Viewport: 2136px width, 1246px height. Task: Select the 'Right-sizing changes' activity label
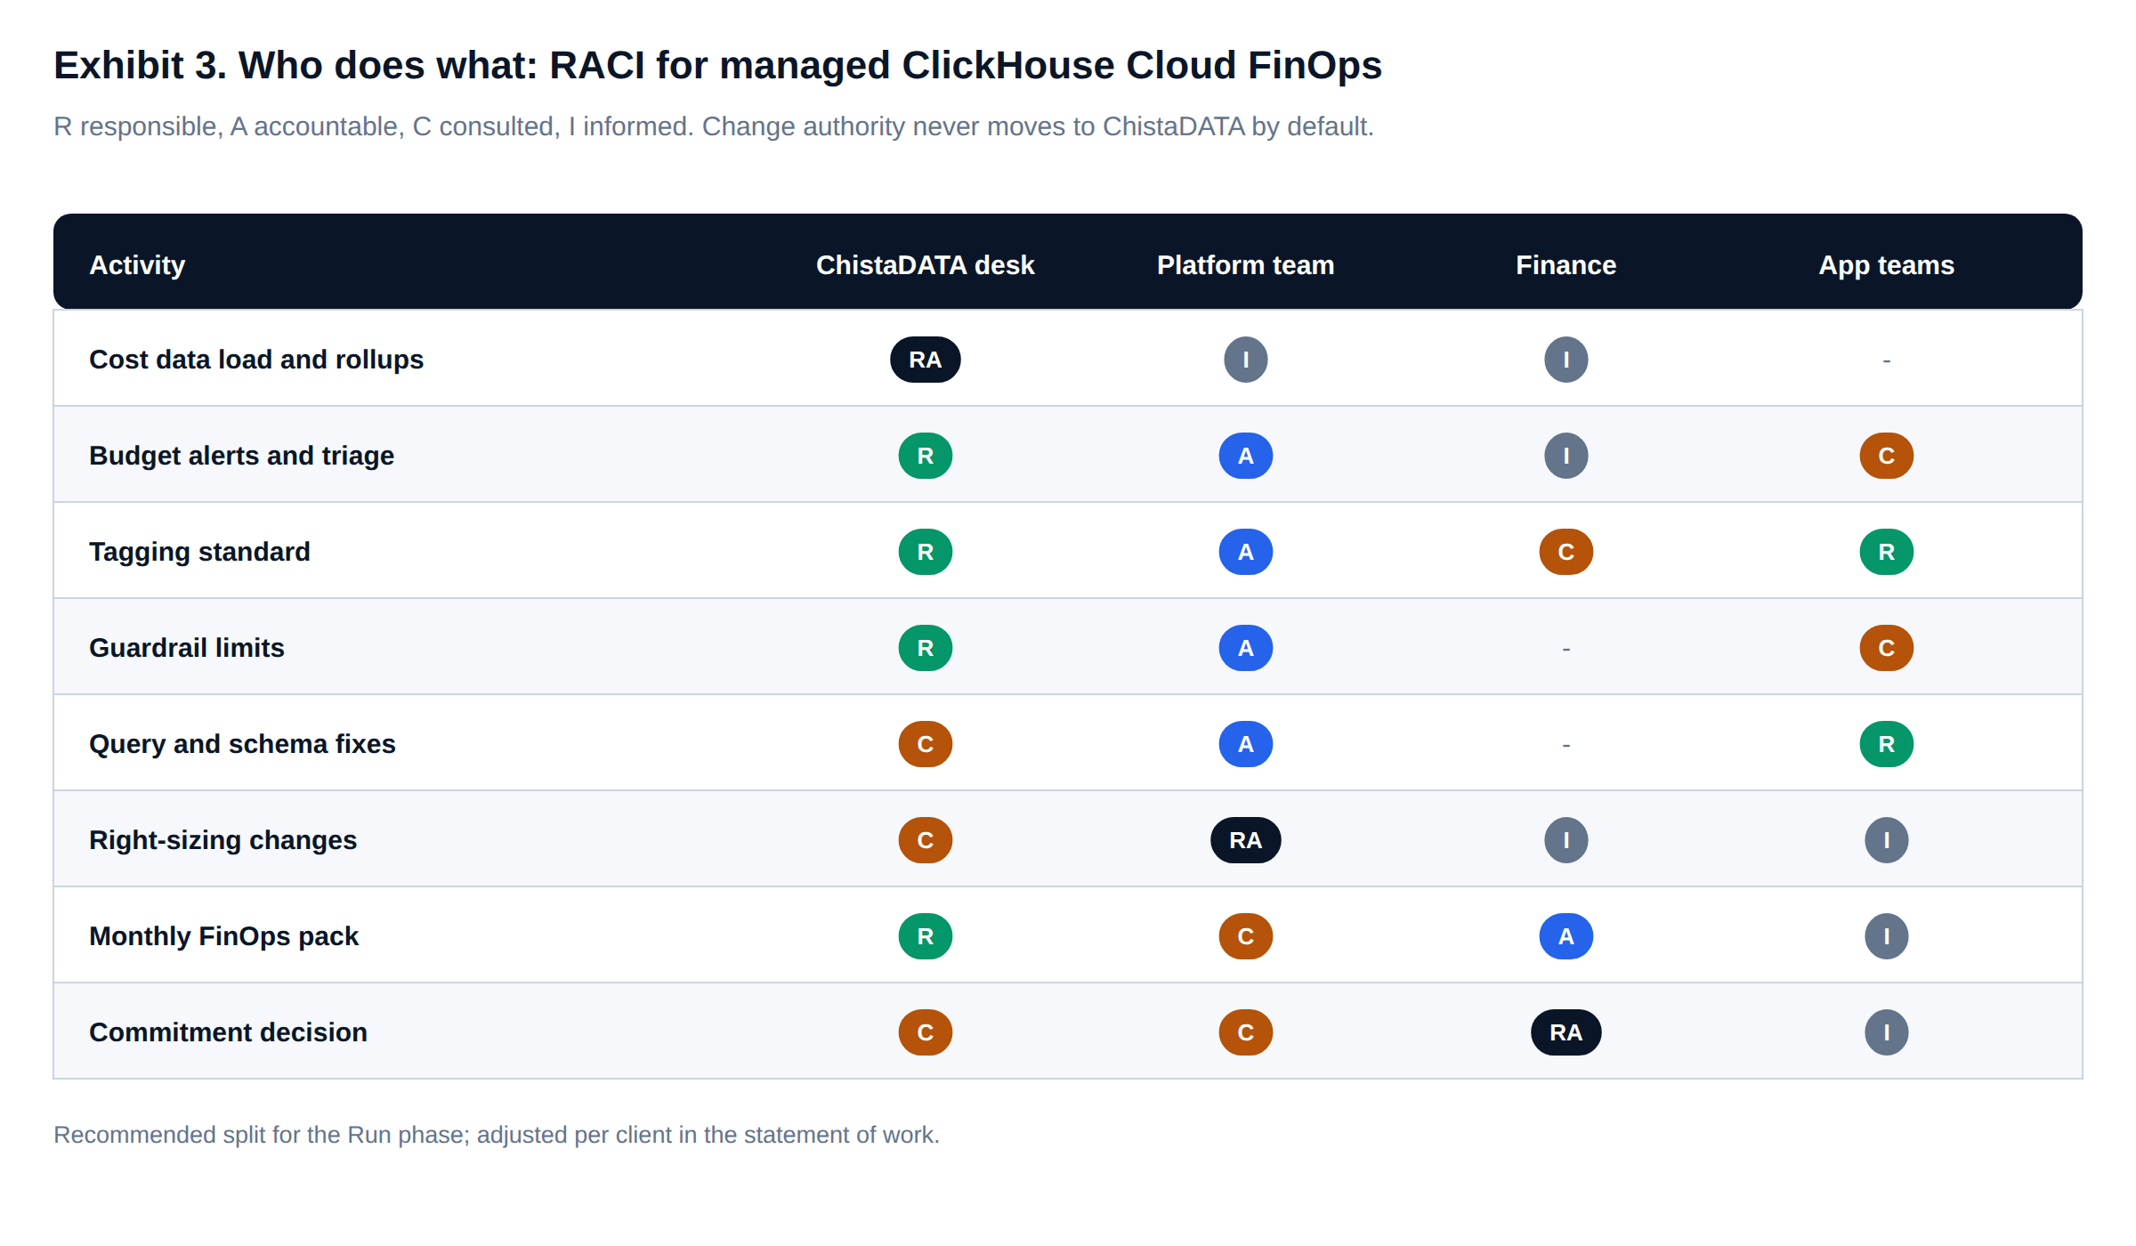[x=222, y=840]
